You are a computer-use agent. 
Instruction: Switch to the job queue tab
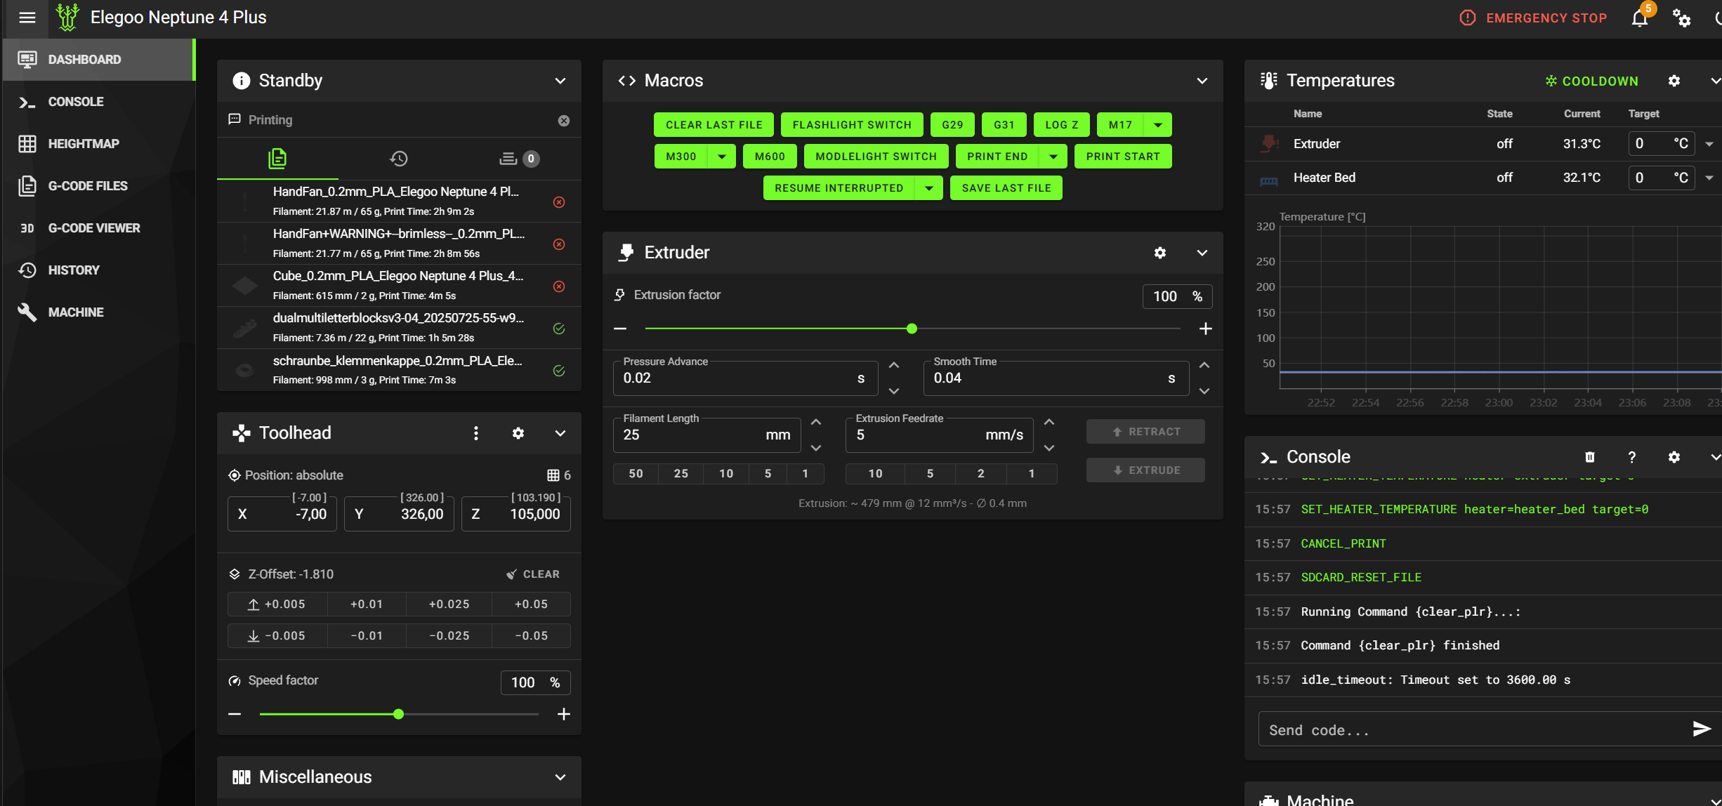(519, 159)
